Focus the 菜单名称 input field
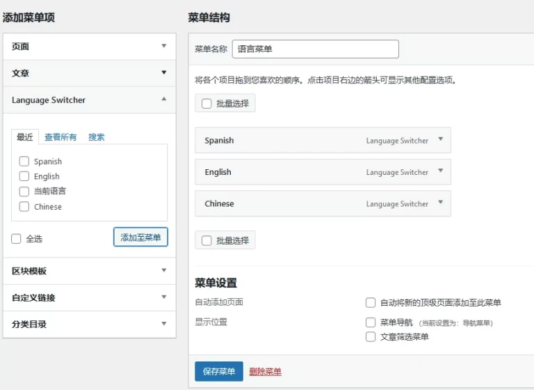Screen dimensions: 534x390 (316, 49)
